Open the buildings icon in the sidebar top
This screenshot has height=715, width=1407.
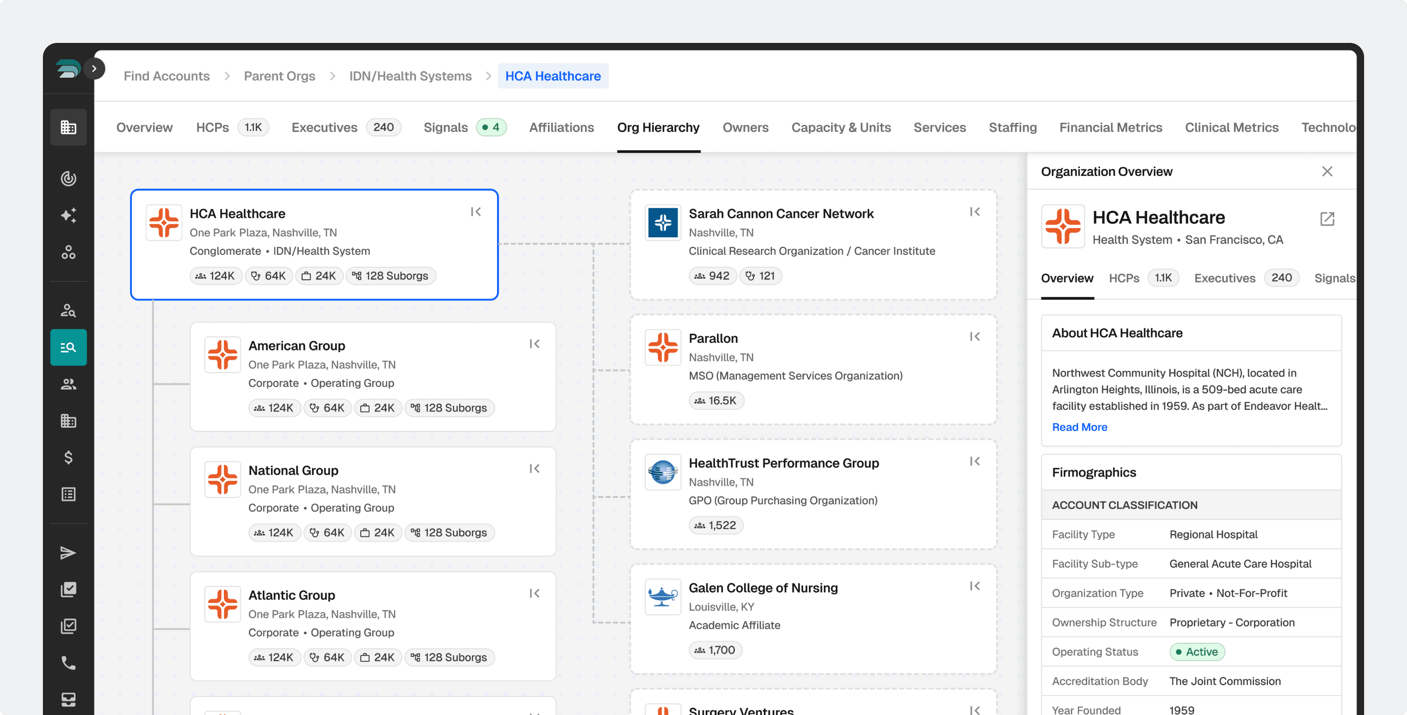coord(68,127)
